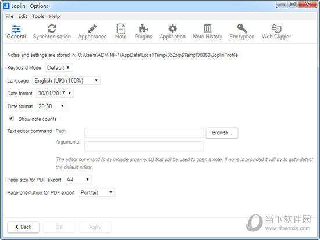The height and width of the screenshot is (240, 320).
Task: Expand the Keyboard Mode dropdown
Action: coord(58,67)
